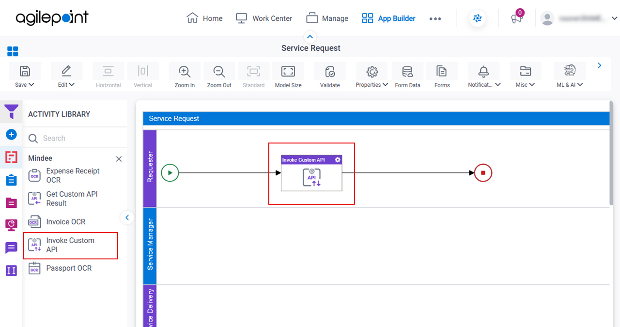Show more toolbar items with right chevron

[600, 65]
